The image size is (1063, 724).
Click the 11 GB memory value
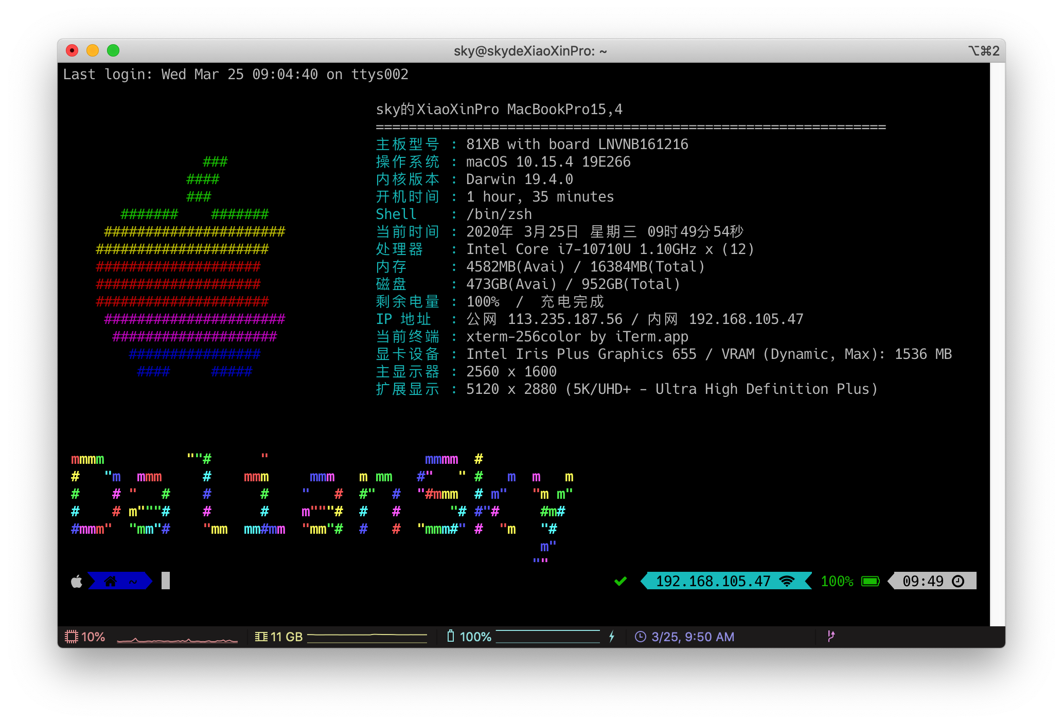287,637
